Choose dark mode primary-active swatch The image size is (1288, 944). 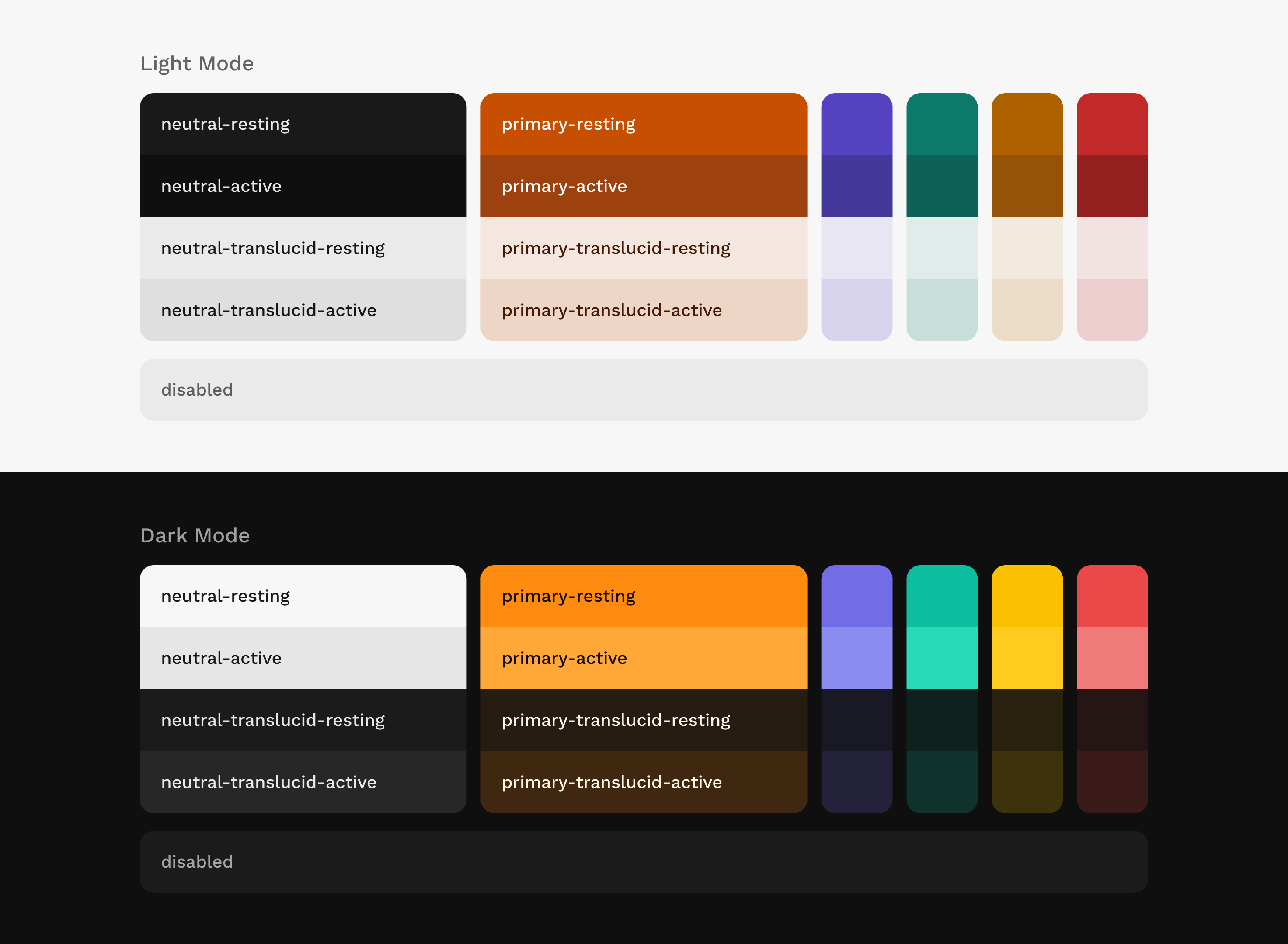coord(644,658)
